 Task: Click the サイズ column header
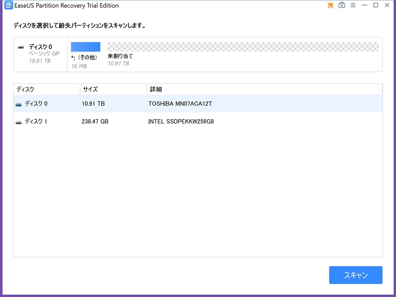pos(113,89)
